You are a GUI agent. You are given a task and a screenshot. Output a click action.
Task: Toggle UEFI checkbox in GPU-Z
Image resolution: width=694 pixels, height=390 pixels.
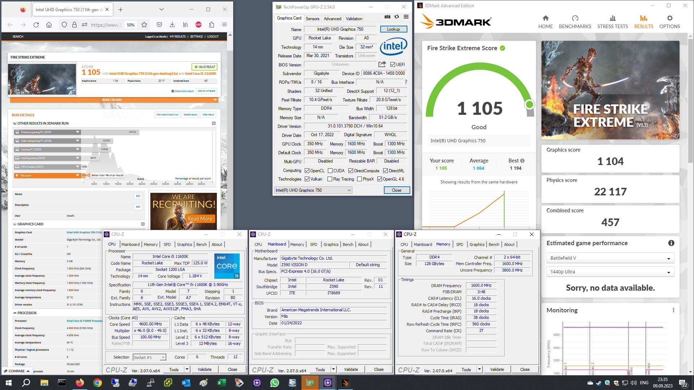tap(393, 64)
